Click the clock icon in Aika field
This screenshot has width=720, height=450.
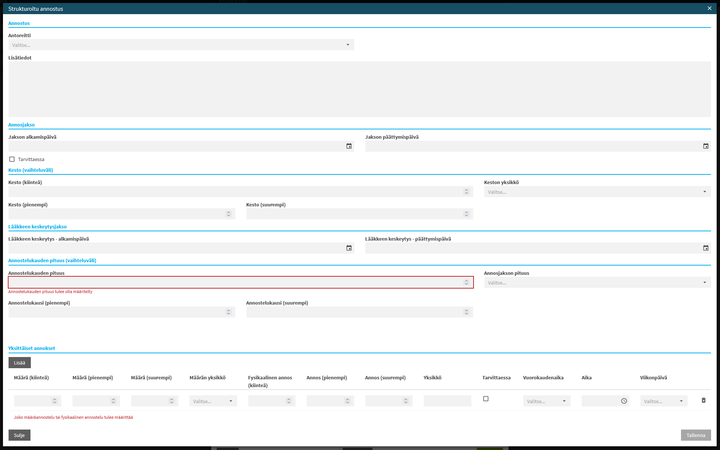click(x=624, y=401)
